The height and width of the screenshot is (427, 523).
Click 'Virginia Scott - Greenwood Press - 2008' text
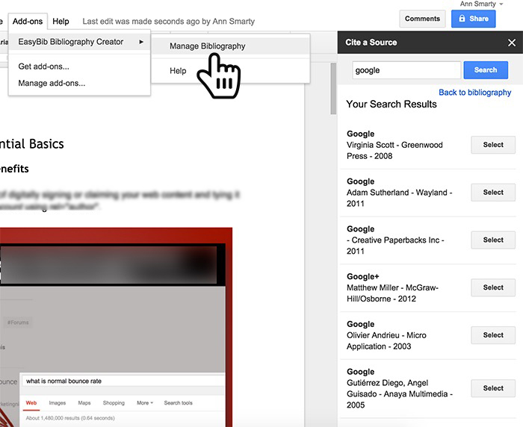click(394, 150)
